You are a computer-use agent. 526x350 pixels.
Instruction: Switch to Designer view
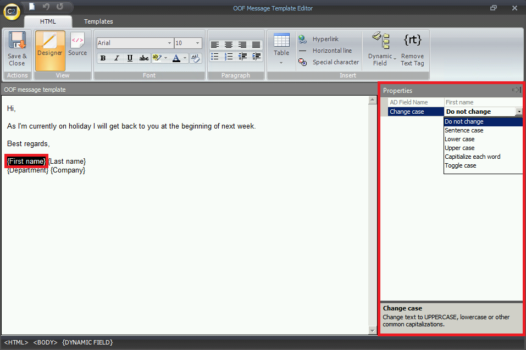[x=50, y=51]
